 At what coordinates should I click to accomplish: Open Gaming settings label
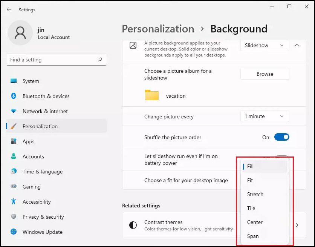click(32, 187)
